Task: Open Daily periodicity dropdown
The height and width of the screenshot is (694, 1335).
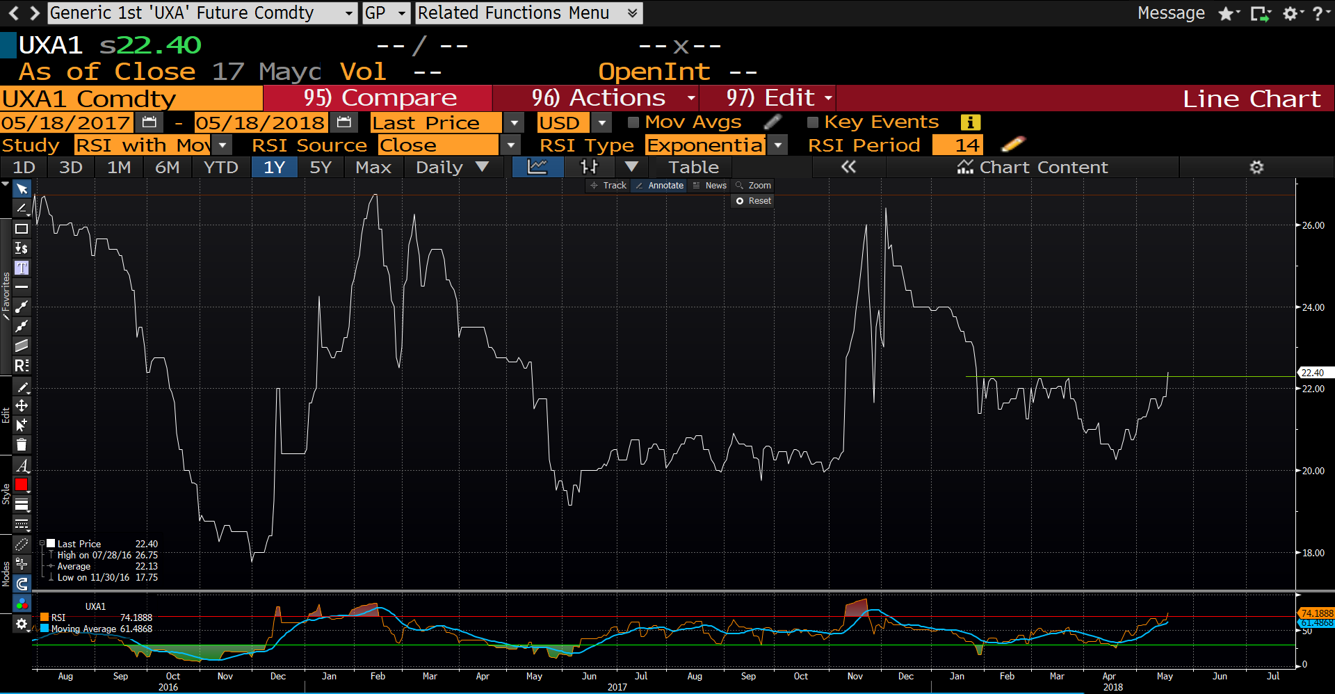Action: (x=453, y=167)
